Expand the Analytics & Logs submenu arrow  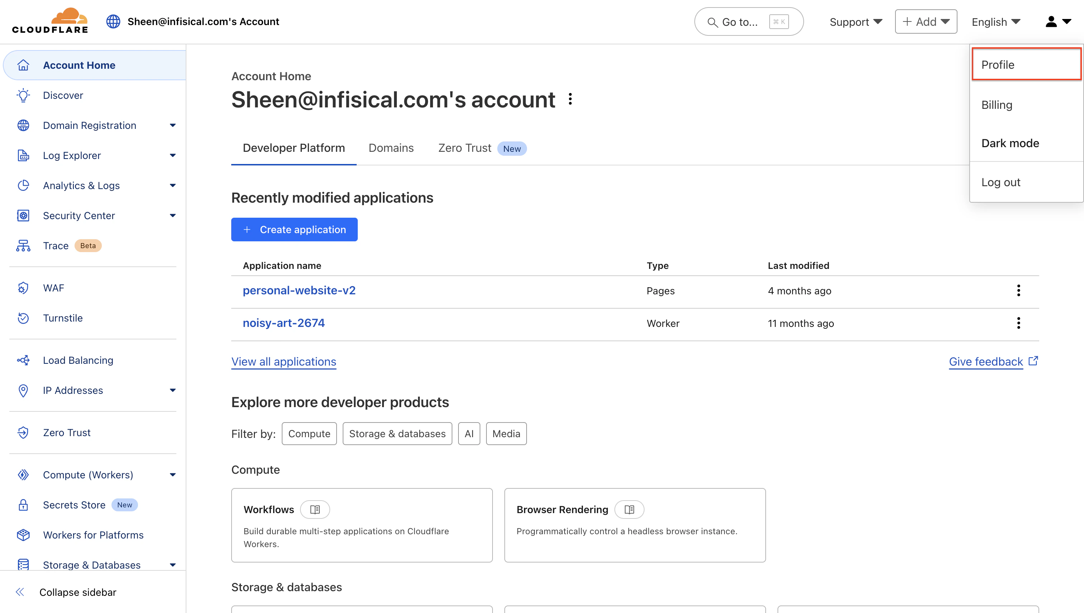(172, 186)
